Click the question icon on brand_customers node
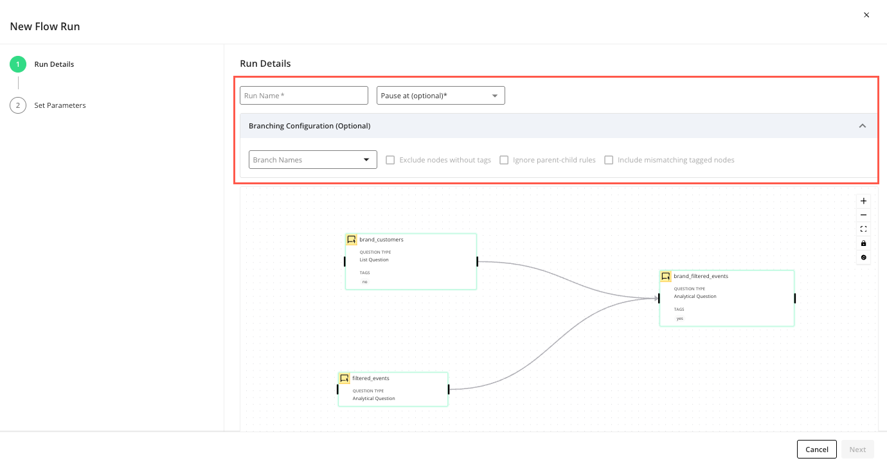The image size is (887, 463). click(352, 239)
